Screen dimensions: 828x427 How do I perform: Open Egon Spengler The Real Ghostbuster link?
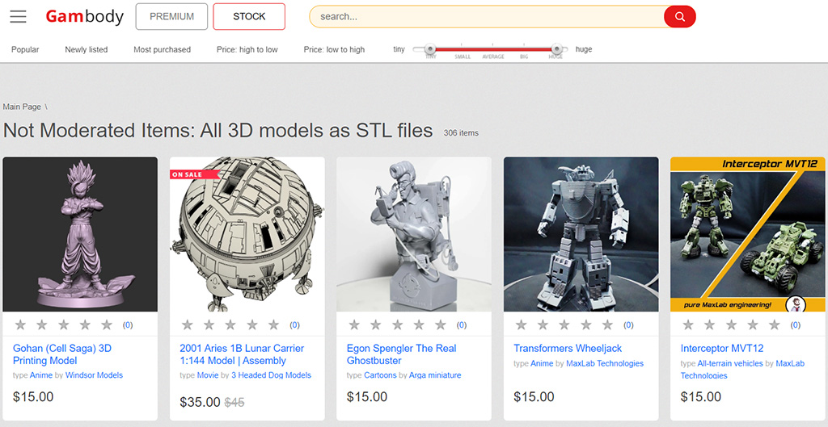401,354
